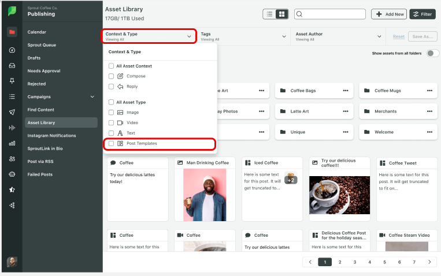Check the Video asset type checkbox

(111, 123)
